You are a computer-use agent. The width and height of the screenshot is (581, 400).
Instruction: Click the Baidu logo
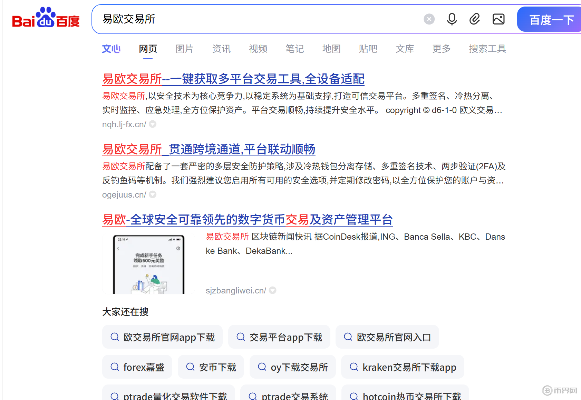[46, 18]
